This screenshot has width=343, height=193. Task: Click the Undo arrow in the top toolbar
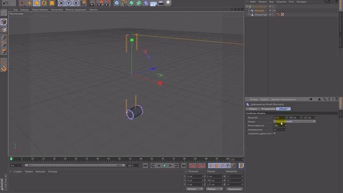[6, 3]
